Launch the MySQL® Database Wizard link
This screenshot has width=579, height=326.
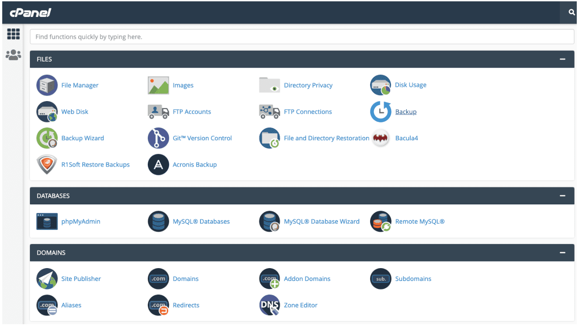(x=322, y=221)
